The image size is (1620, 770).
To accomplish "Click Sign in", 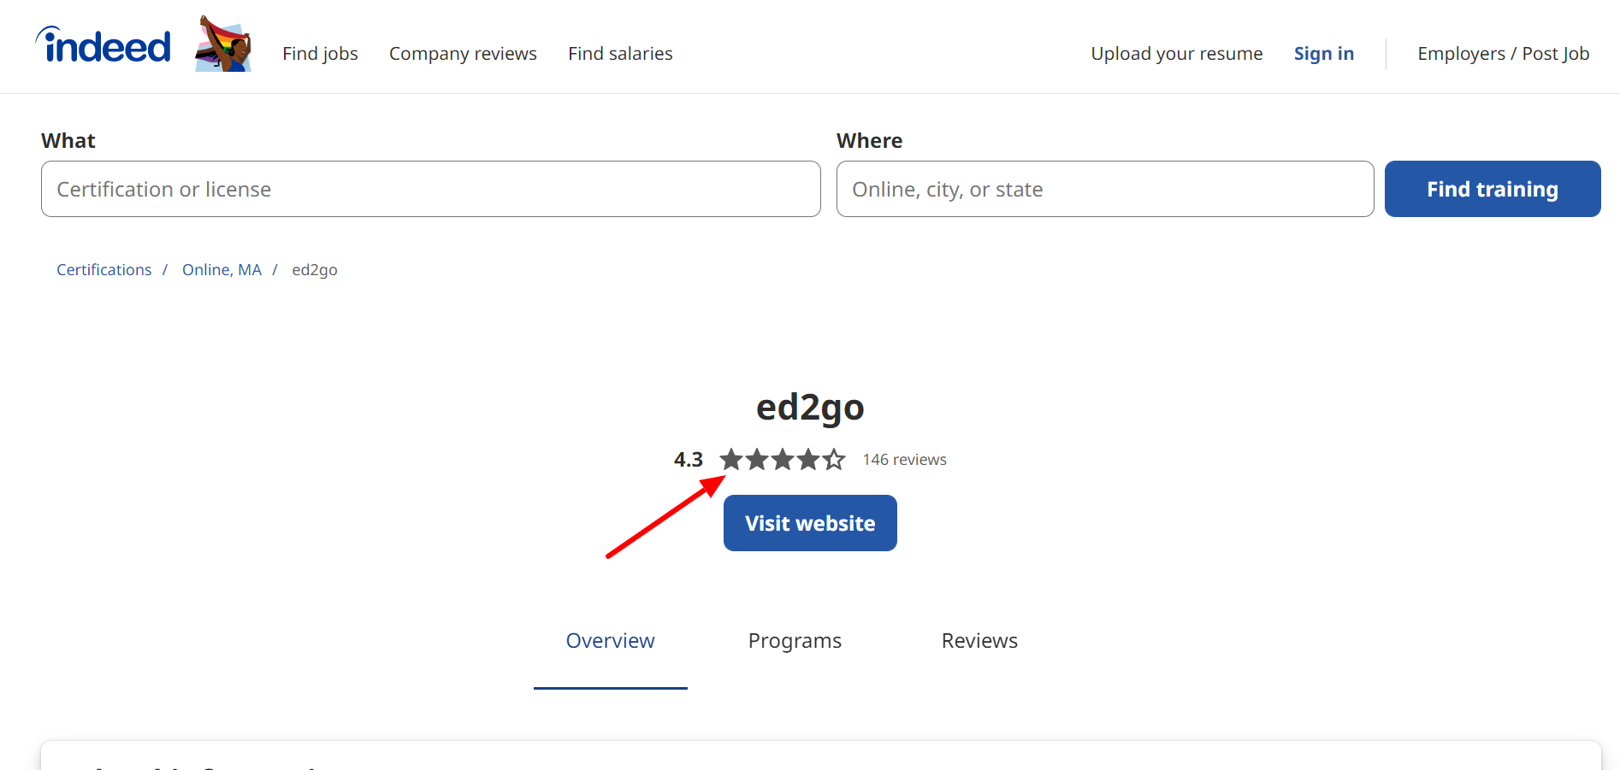I will coord(1323,53).
